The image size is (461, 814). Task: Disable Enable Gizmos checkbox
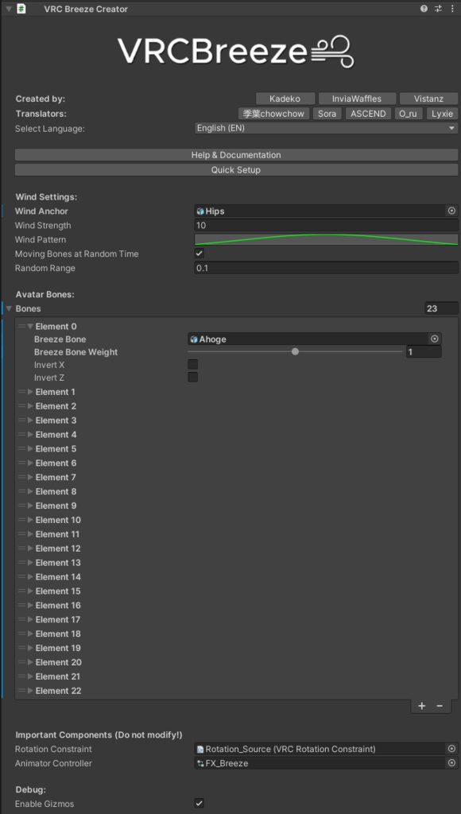pos(199,804)
